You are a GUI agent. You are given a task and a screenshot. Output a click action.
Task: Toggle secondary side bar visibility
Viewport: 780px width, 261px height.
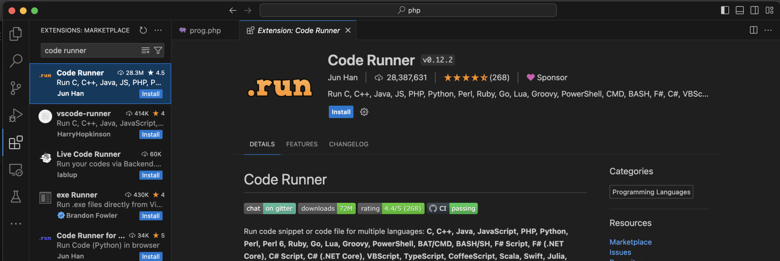pos(754,10)
